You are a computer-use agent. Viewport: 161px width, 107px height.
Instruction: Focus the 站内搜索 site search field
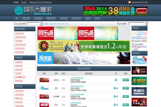pyautogui.click(x=137, y=24)
